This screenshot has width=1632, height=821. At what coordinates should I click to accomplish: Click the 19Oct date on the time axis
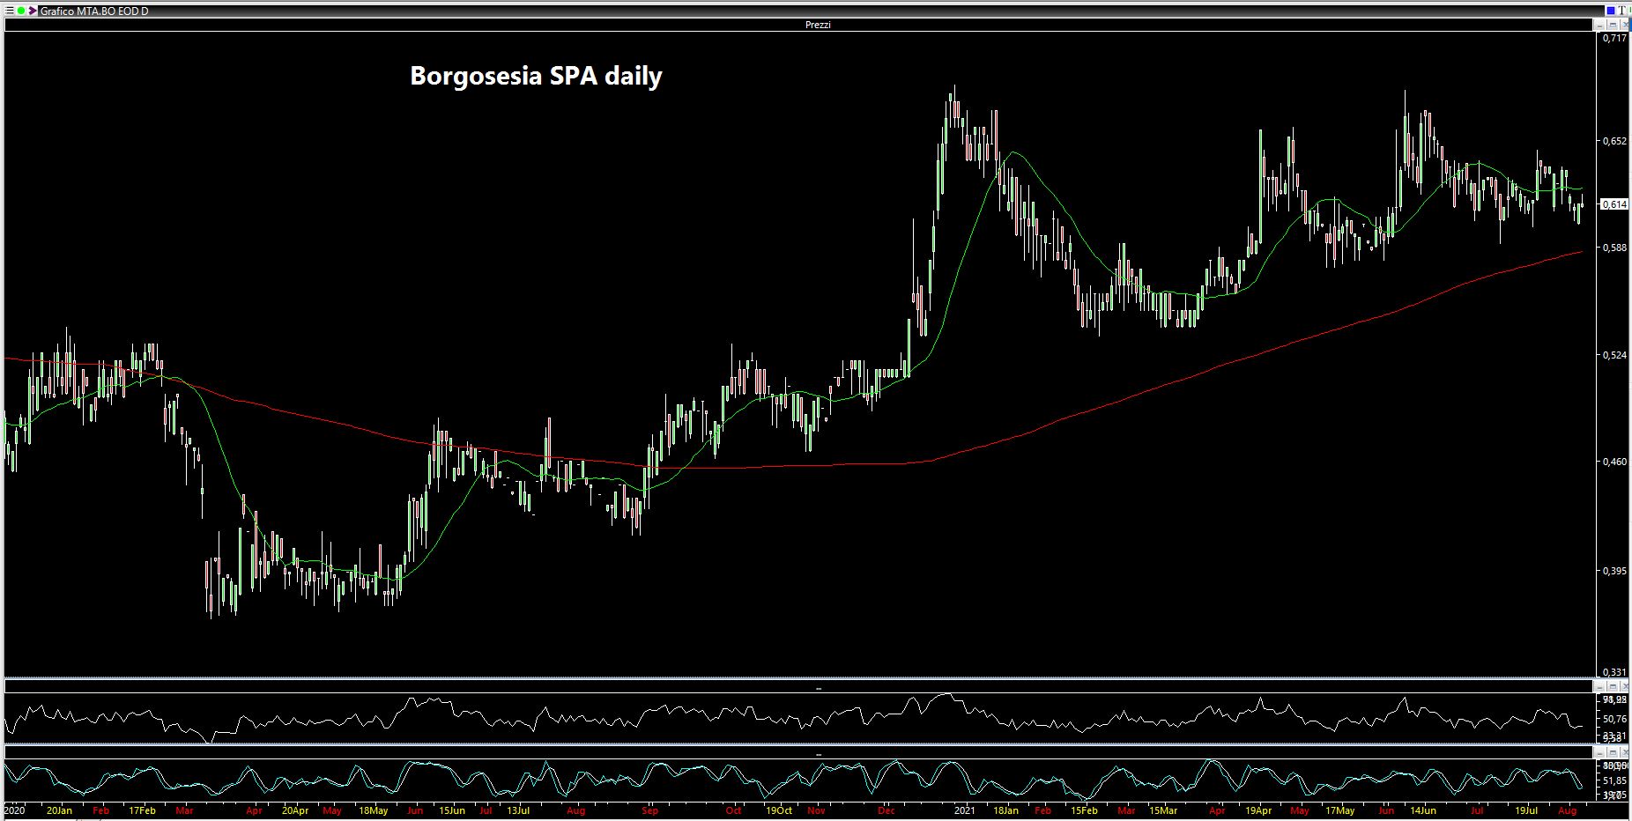778,810
